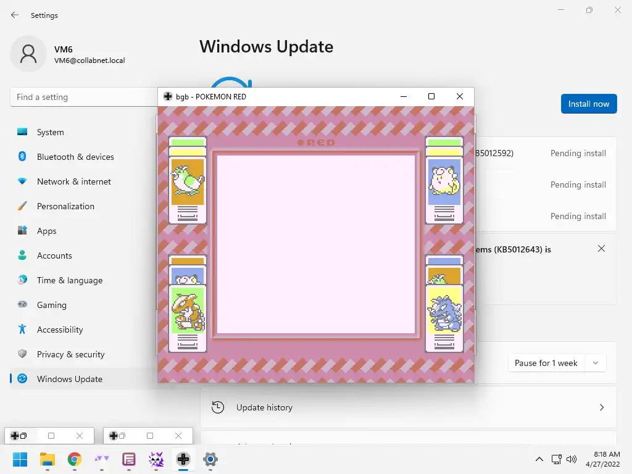The height and width of the screenshot is (474, 632).
Task: Click the Personalization paintbrush icon
Action: point(22,206)
